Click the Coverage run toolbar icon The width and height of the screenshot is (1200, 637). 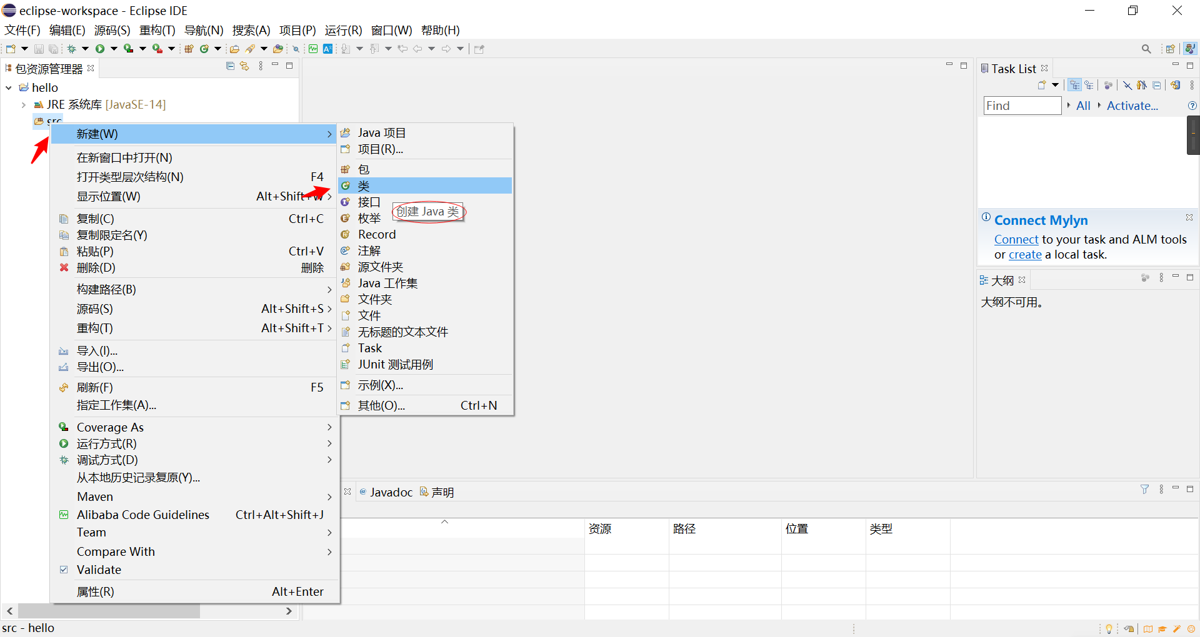pyautogui.click(x=128, y=49)
